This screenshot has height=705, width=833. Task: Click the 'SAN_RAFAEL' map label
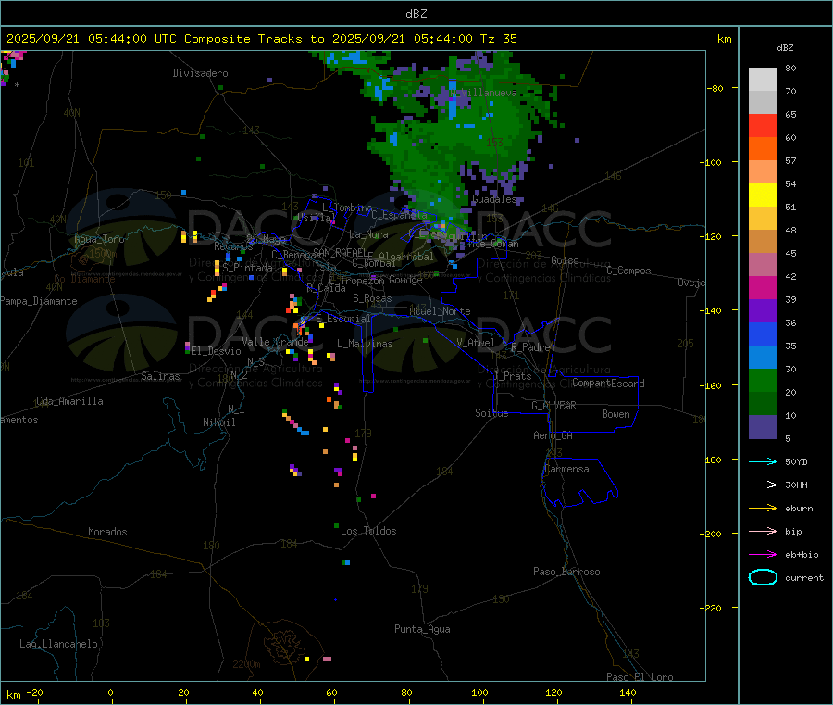click(340, 252)
